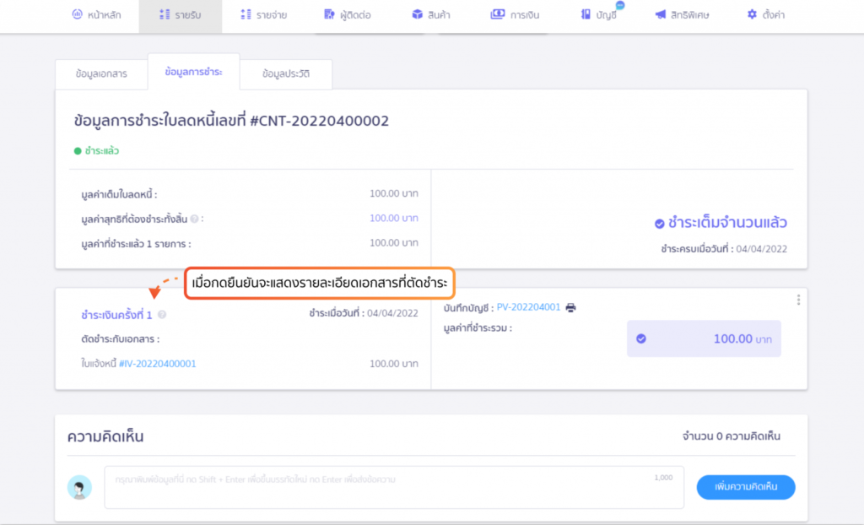The width and height of the screenshot is (864, 525).
Task: Click the 100.00 บาท net payable amount
Action: (394, 219)
